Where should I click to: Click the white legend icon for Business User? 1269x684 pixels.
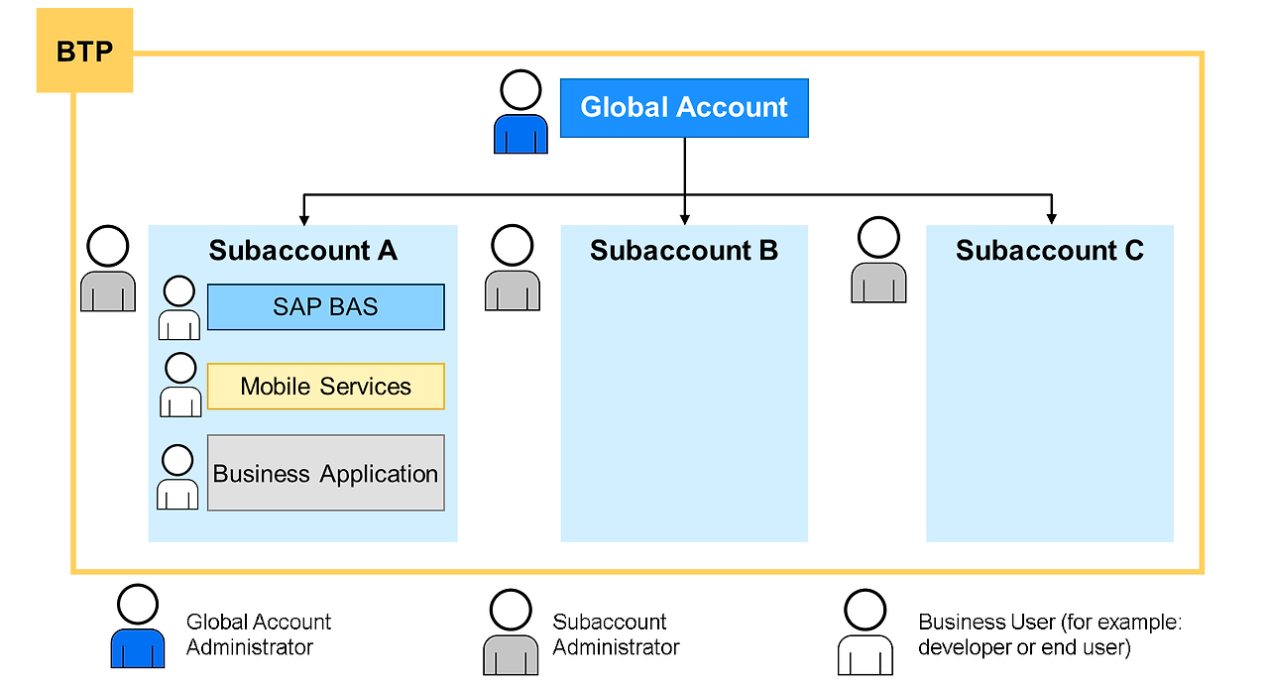pos(865,632)
